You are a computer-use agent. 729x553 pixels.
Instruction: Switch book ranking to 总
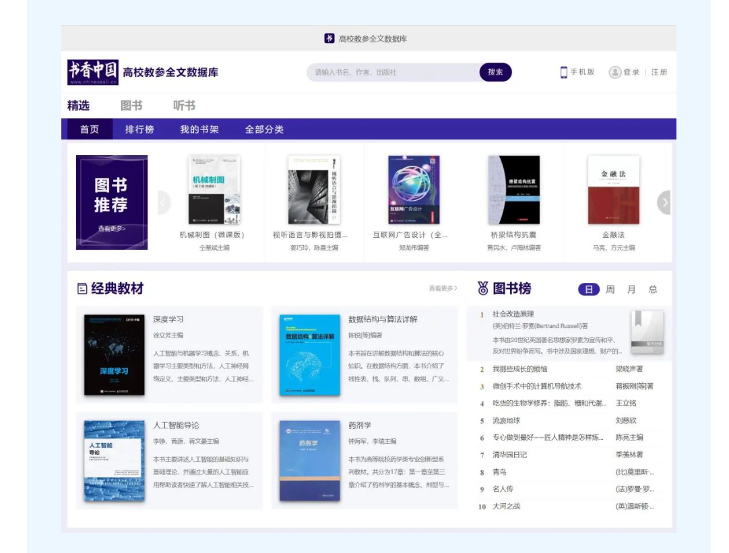(x=652, y=290)
